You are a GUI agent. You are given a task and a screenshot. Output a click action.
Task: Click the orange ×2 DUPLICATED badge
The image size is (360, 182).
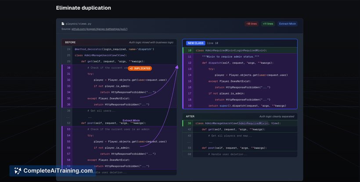coord(140,68)
